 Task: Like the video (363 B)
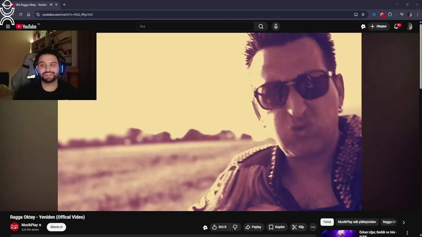pyautogui.click(x=219, y=227)
